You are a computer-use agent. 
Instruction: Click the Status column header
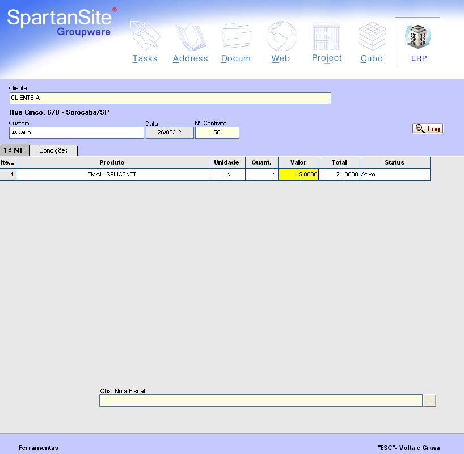click(395, 162)
